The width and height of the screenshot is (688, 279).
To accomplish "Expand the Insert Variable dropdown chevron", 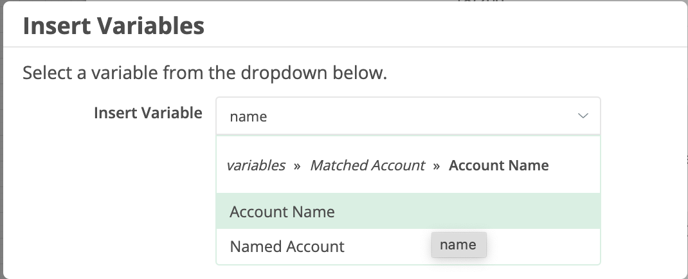I will (583, 116).
